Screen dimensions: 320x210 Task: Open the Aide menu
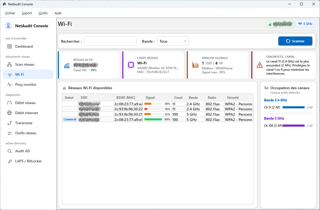pyautogui.click(x=58, y=13)
